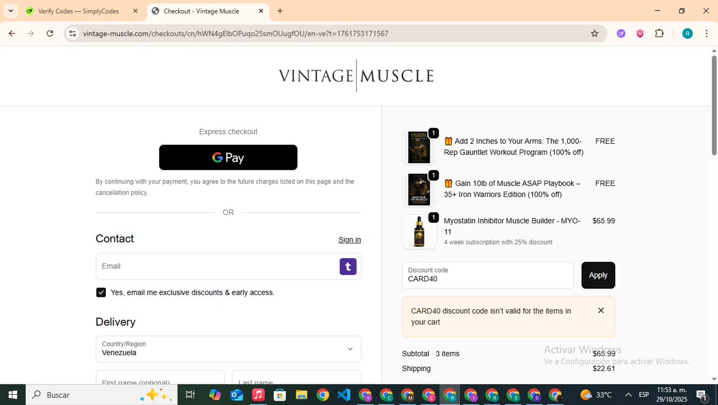Open the Chrome three-dot menu
This screenshot has width=718, height=405.
(707, 33)
